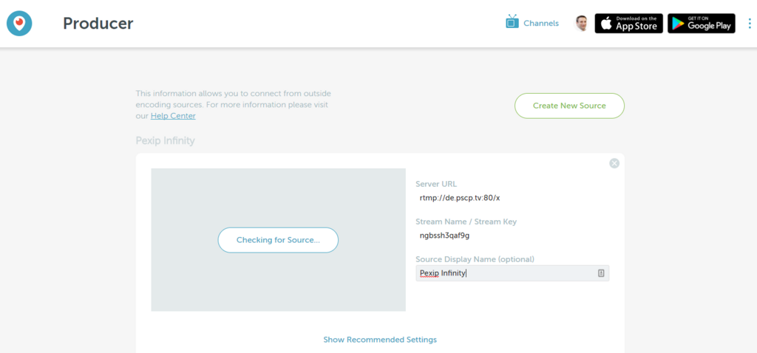
Task: Click Get it on Google Play badge
Action: pyautogui.click(x=701, y=23)
